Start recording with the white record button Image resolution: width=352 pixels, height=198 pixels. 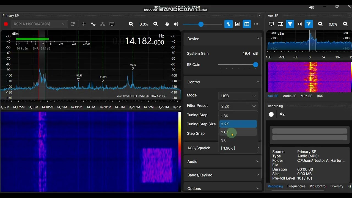tap(271, 114)
